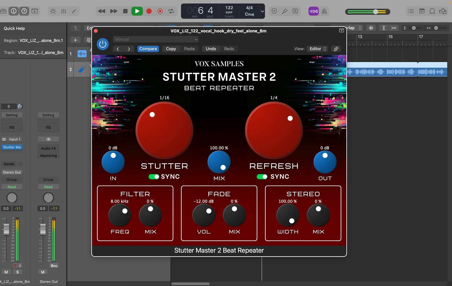The width and height of the screenshot is (452, 286).
Task: Click the add track plus button
Action: click(75, 40)
